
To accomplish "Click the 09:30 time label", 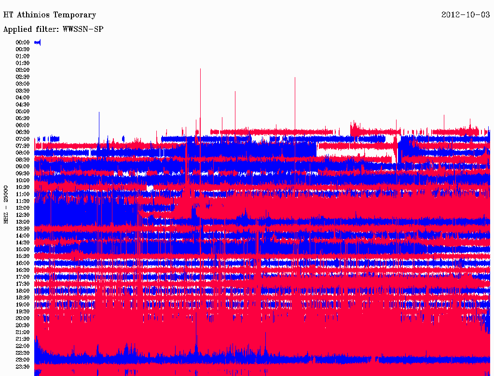I will pyautogui.click(x=23, y=174).
